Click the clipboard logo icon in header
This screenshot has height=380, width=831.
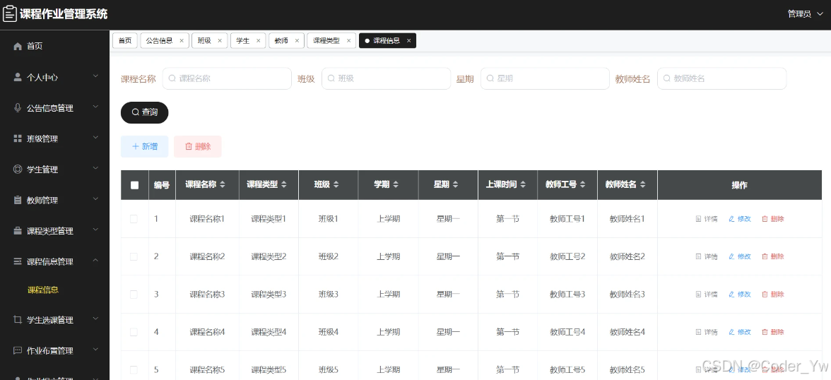(x=10, y=14)
